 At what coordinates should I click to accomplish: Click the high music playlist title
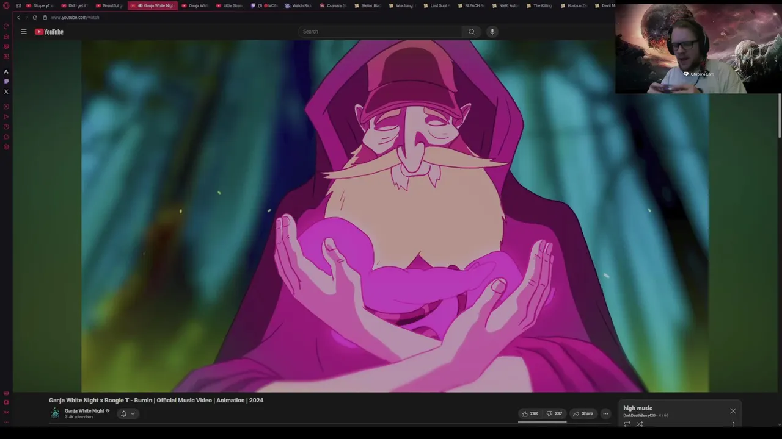click(x=638, y=409)
